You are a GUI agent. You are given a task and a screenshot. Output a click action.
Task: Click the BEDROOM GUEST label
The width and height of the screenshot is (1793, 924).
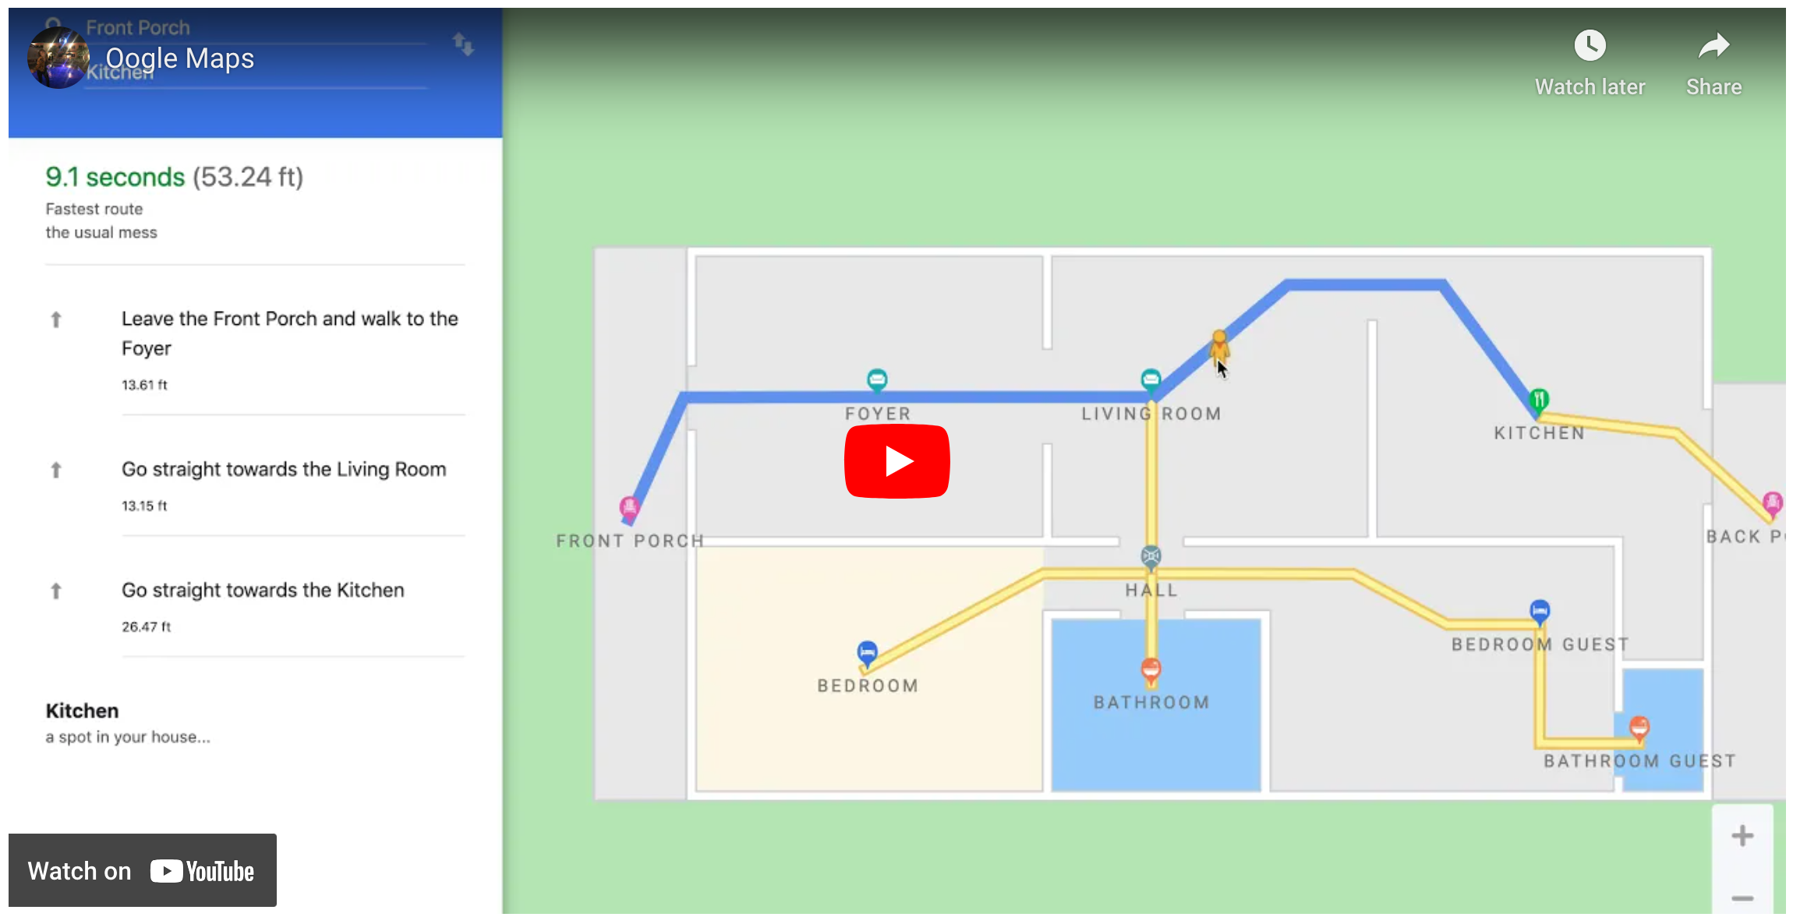[1540, 644]
